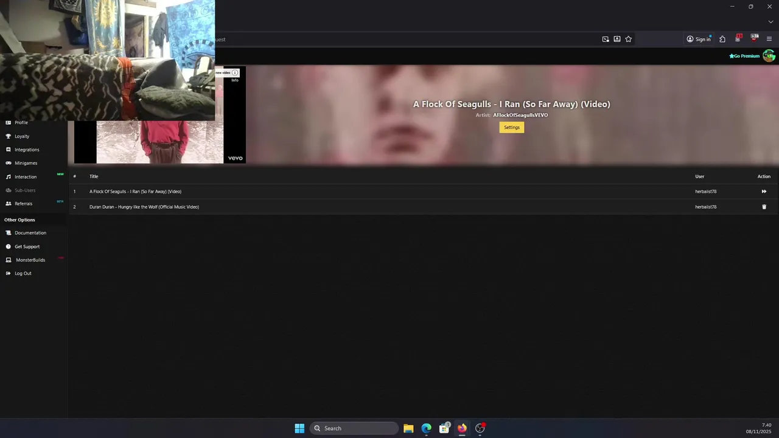This screenshot has width=779, height=438.
Task: Open File Explorer from the taskbar
Action: coord(408,428)
